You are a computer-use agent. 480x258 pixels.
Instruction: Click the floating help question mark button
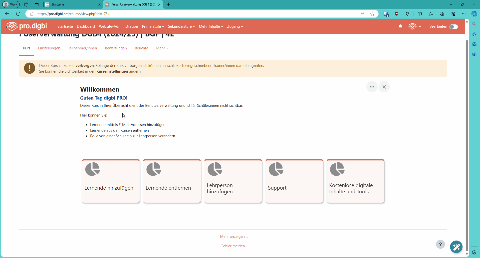440,244
